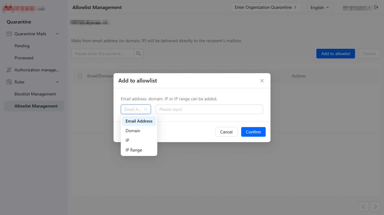Tick the select-all checkbox in table header
Image resolution: width=384 pixels, height=215 pixels.
click(80, 76)
